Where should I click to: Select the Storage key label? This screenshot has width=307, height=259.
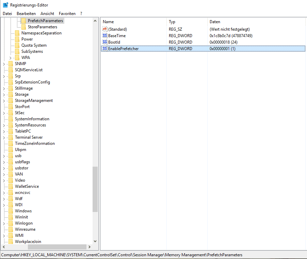tap(22, 94)
